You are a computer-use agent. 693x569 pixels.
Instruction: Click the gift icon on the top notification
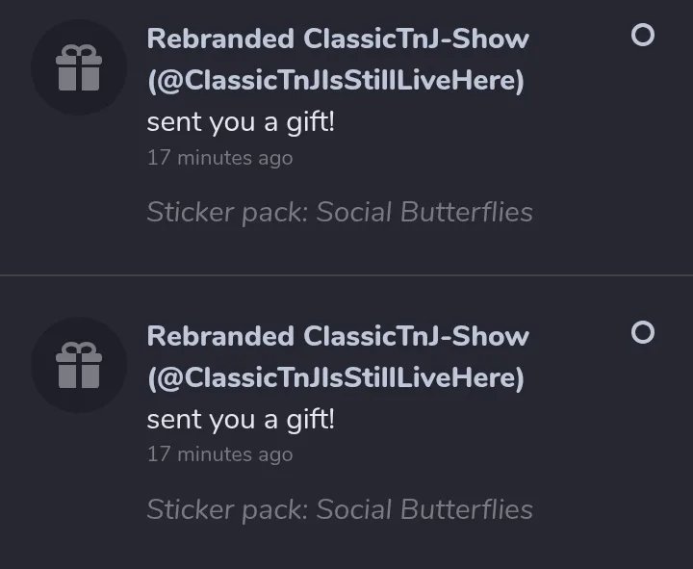point(79,68)
